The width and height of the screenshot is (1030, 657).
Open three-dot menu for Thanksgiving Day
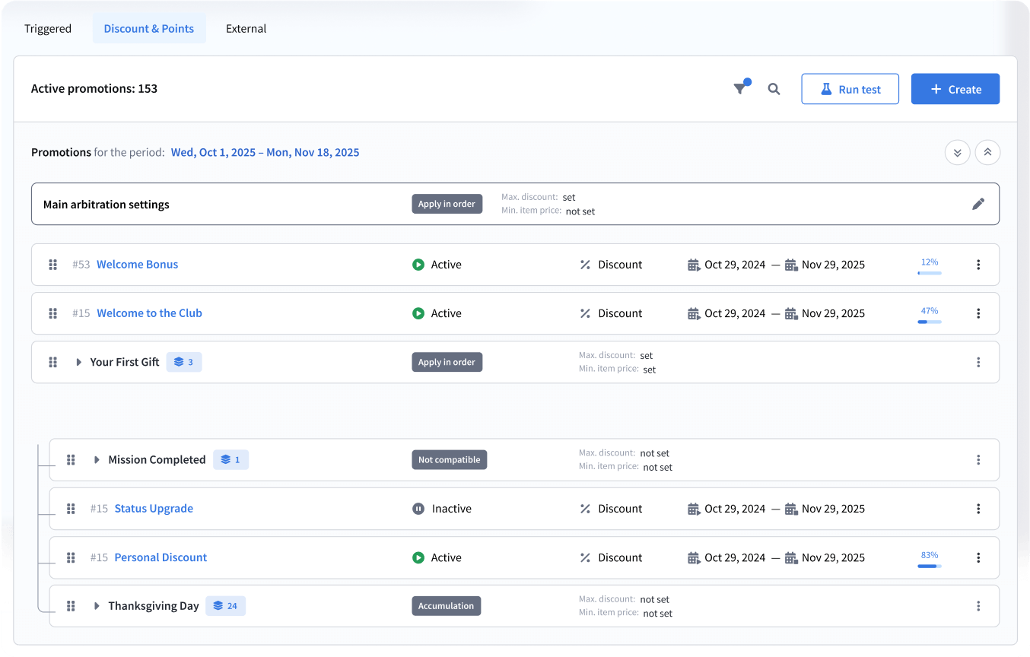978,606
